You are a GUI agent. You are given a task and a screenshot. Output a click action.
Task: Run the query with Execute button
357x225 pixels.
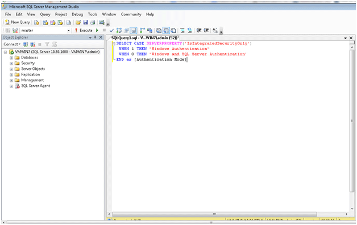[x=84, y=30]
